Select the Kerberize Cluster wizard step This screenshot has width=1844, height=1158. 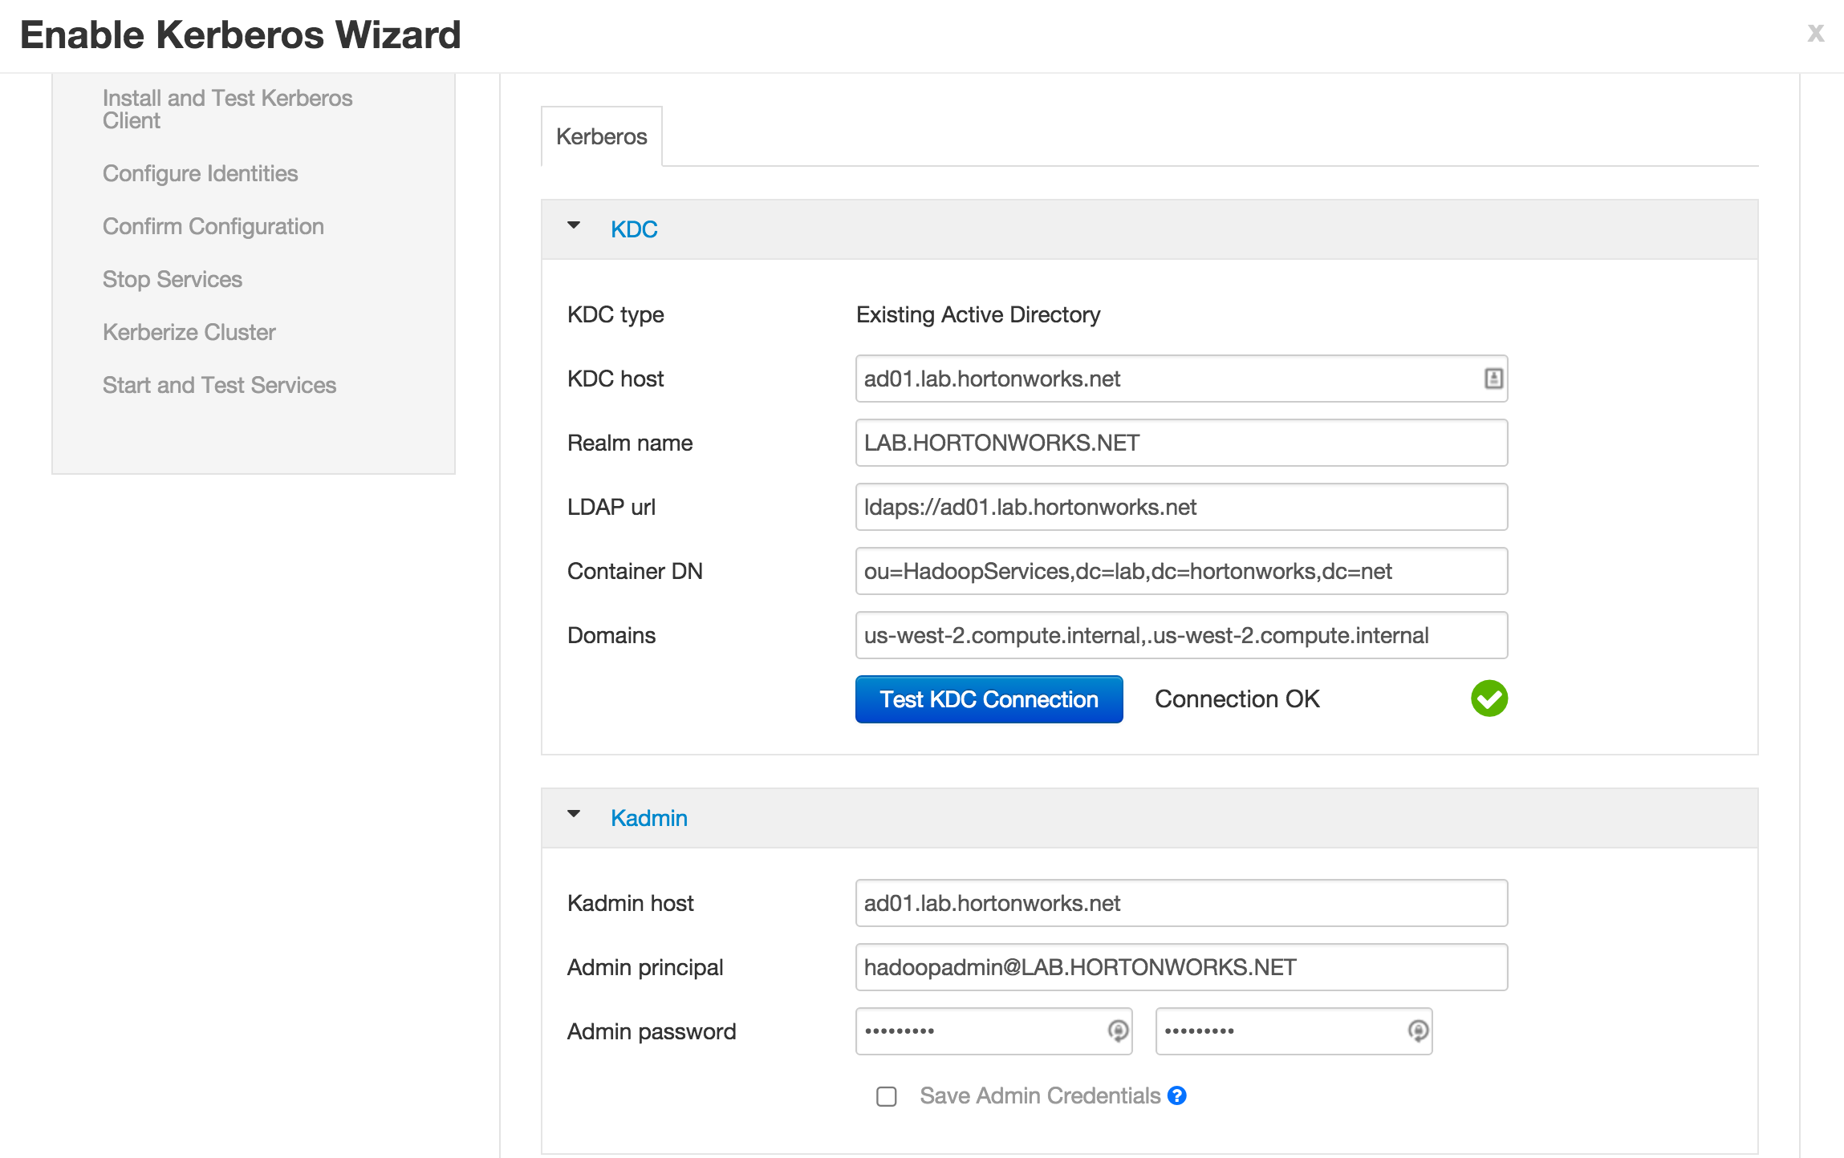click(x=189, y=332)
